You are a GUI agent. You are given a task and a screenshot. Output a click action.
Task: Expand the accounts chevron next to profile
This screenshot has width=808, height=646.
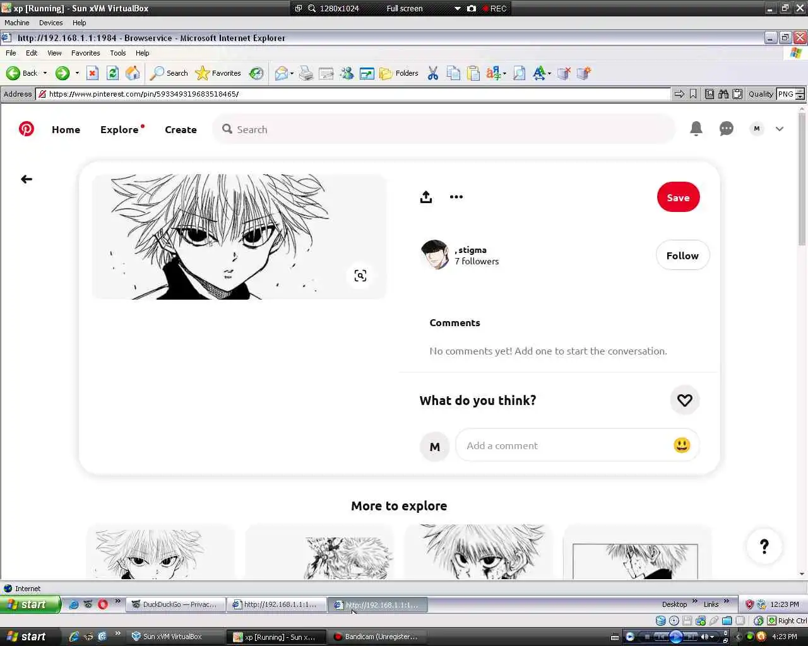pyautogui.click(x=780, y=129)
